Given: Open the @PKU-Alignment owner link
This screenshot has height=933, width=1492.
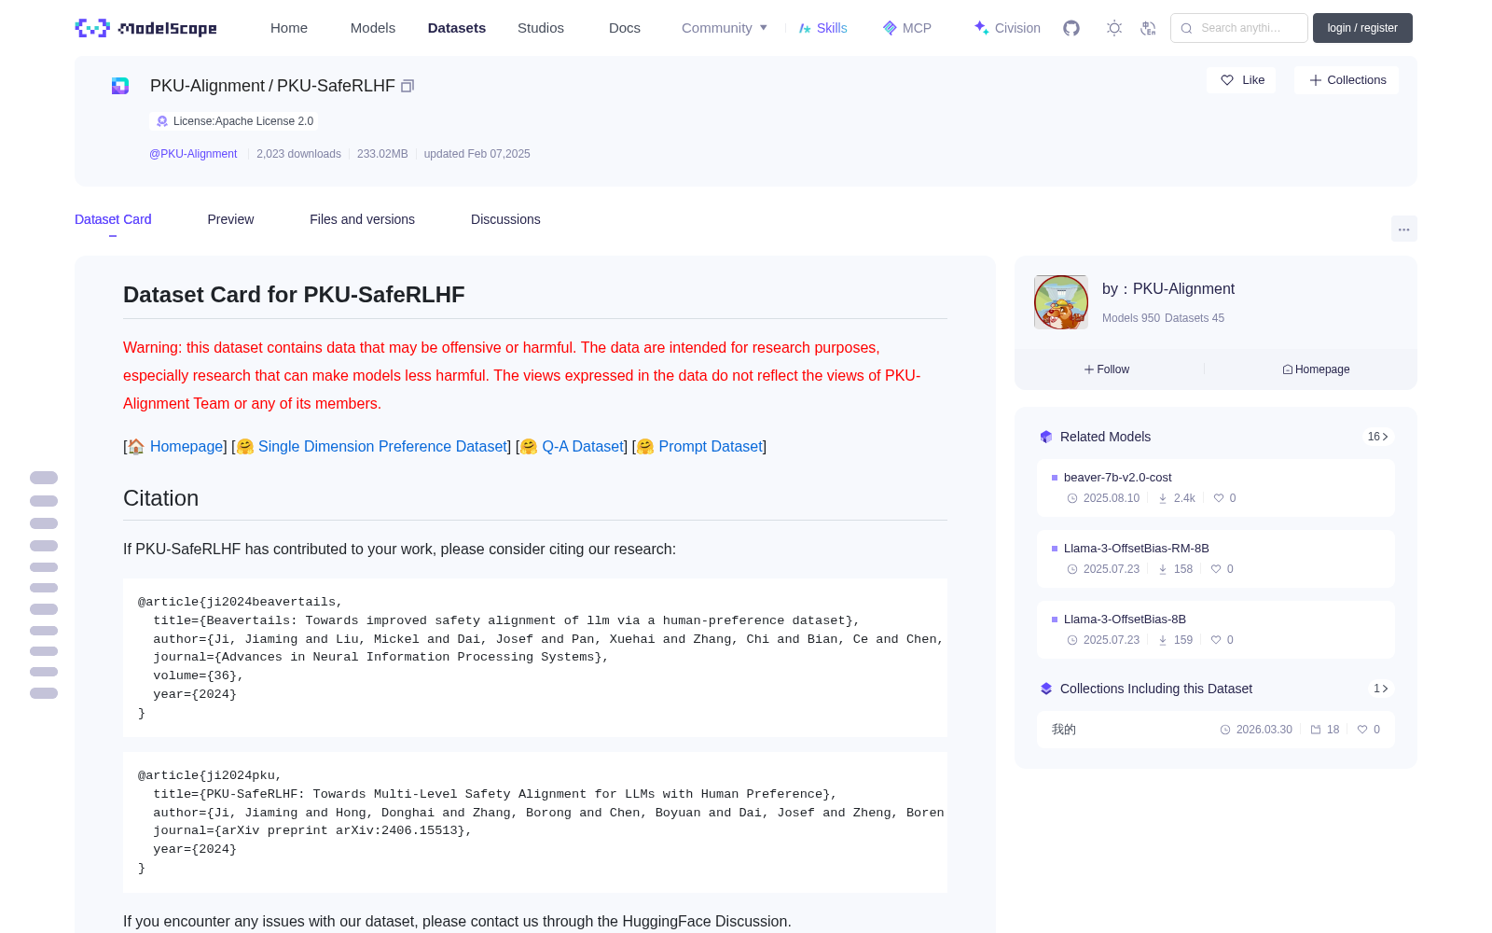Looking at the screenshot, I should pyautogui.click(x=193, y=154).
